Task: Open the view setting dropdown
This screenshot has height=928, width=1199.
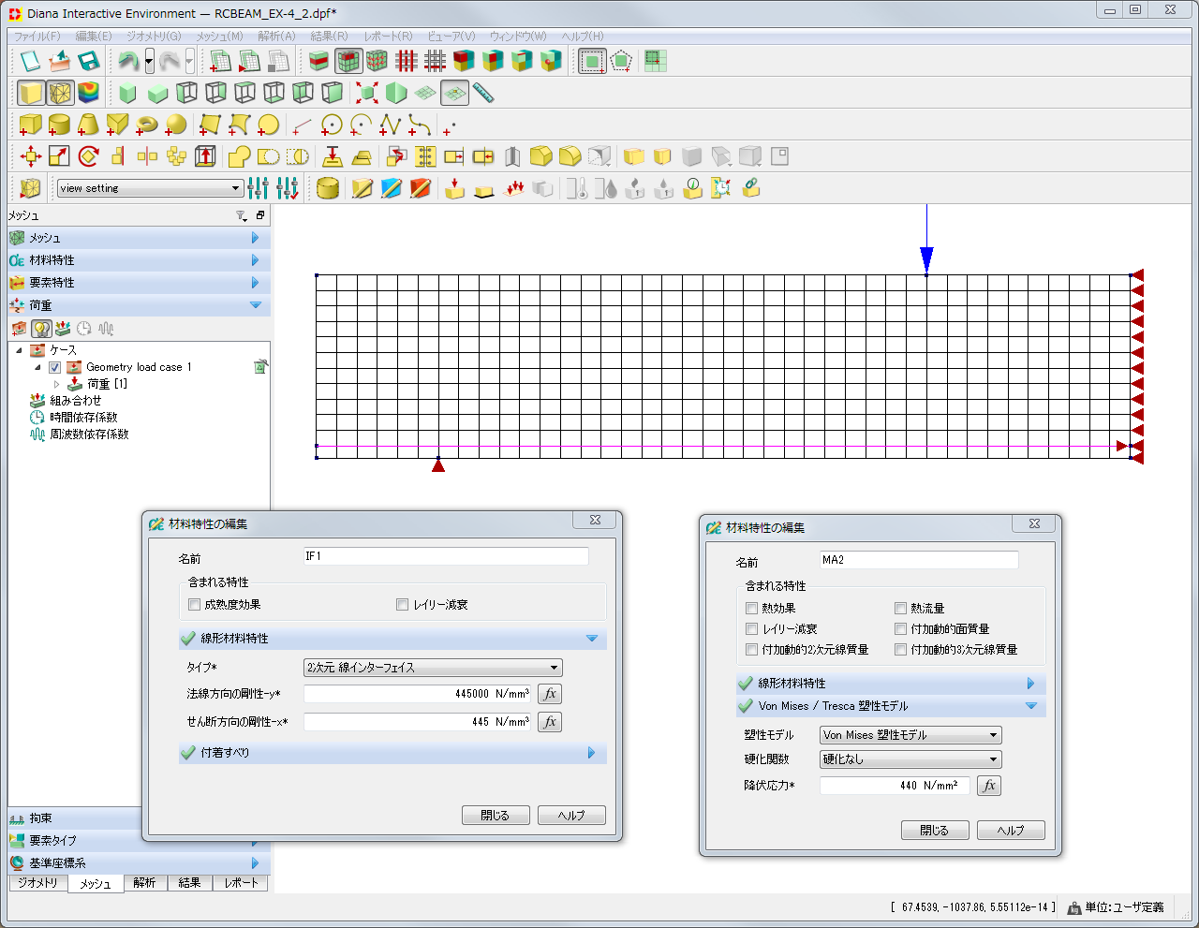Action: [150, 188]
